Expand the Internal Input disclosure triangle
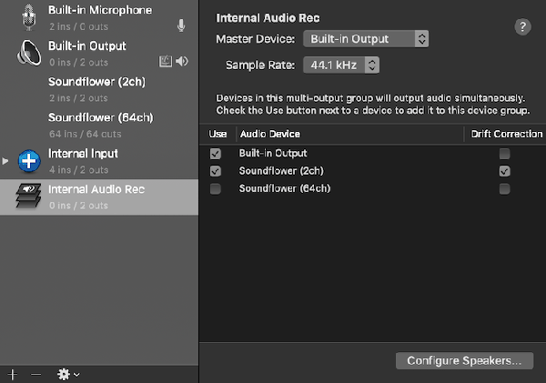The height and width of the screenshot is (383, 546). tap(5, 161)
